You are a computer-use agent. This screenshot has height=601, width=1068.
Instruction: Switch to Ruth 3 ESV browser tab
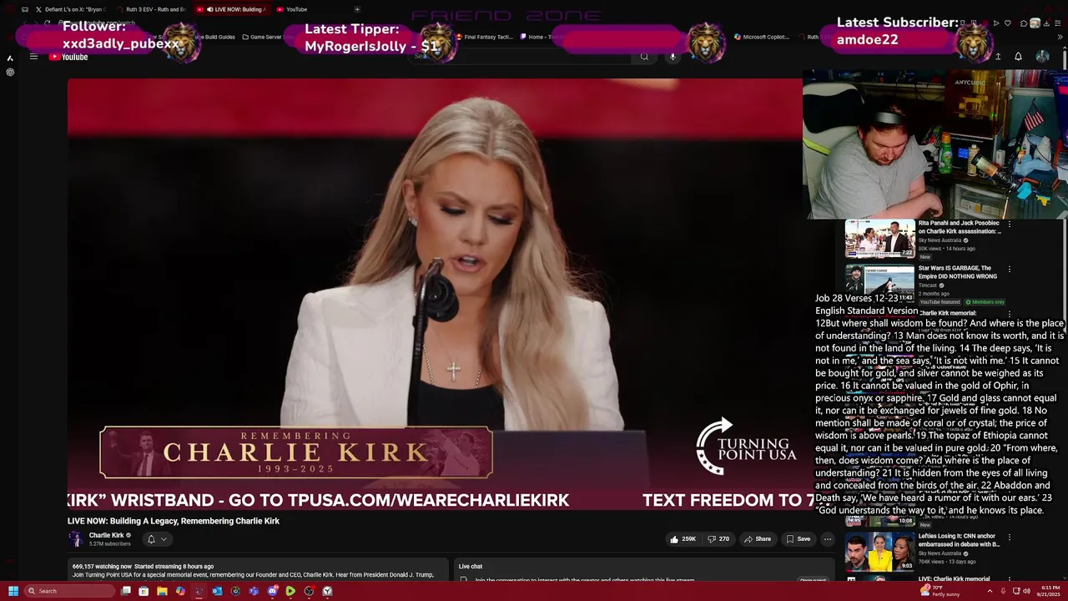(x=150, y=9)
